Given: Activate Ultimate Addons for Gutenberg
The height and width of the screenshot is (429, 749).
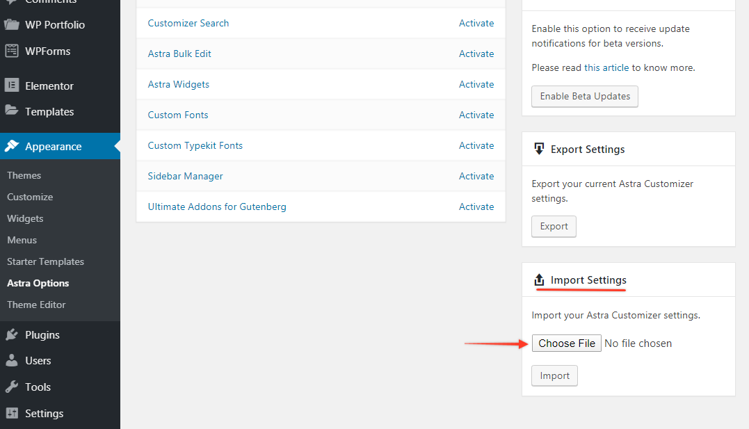Looking at the screenshot, I should (476, 207).
